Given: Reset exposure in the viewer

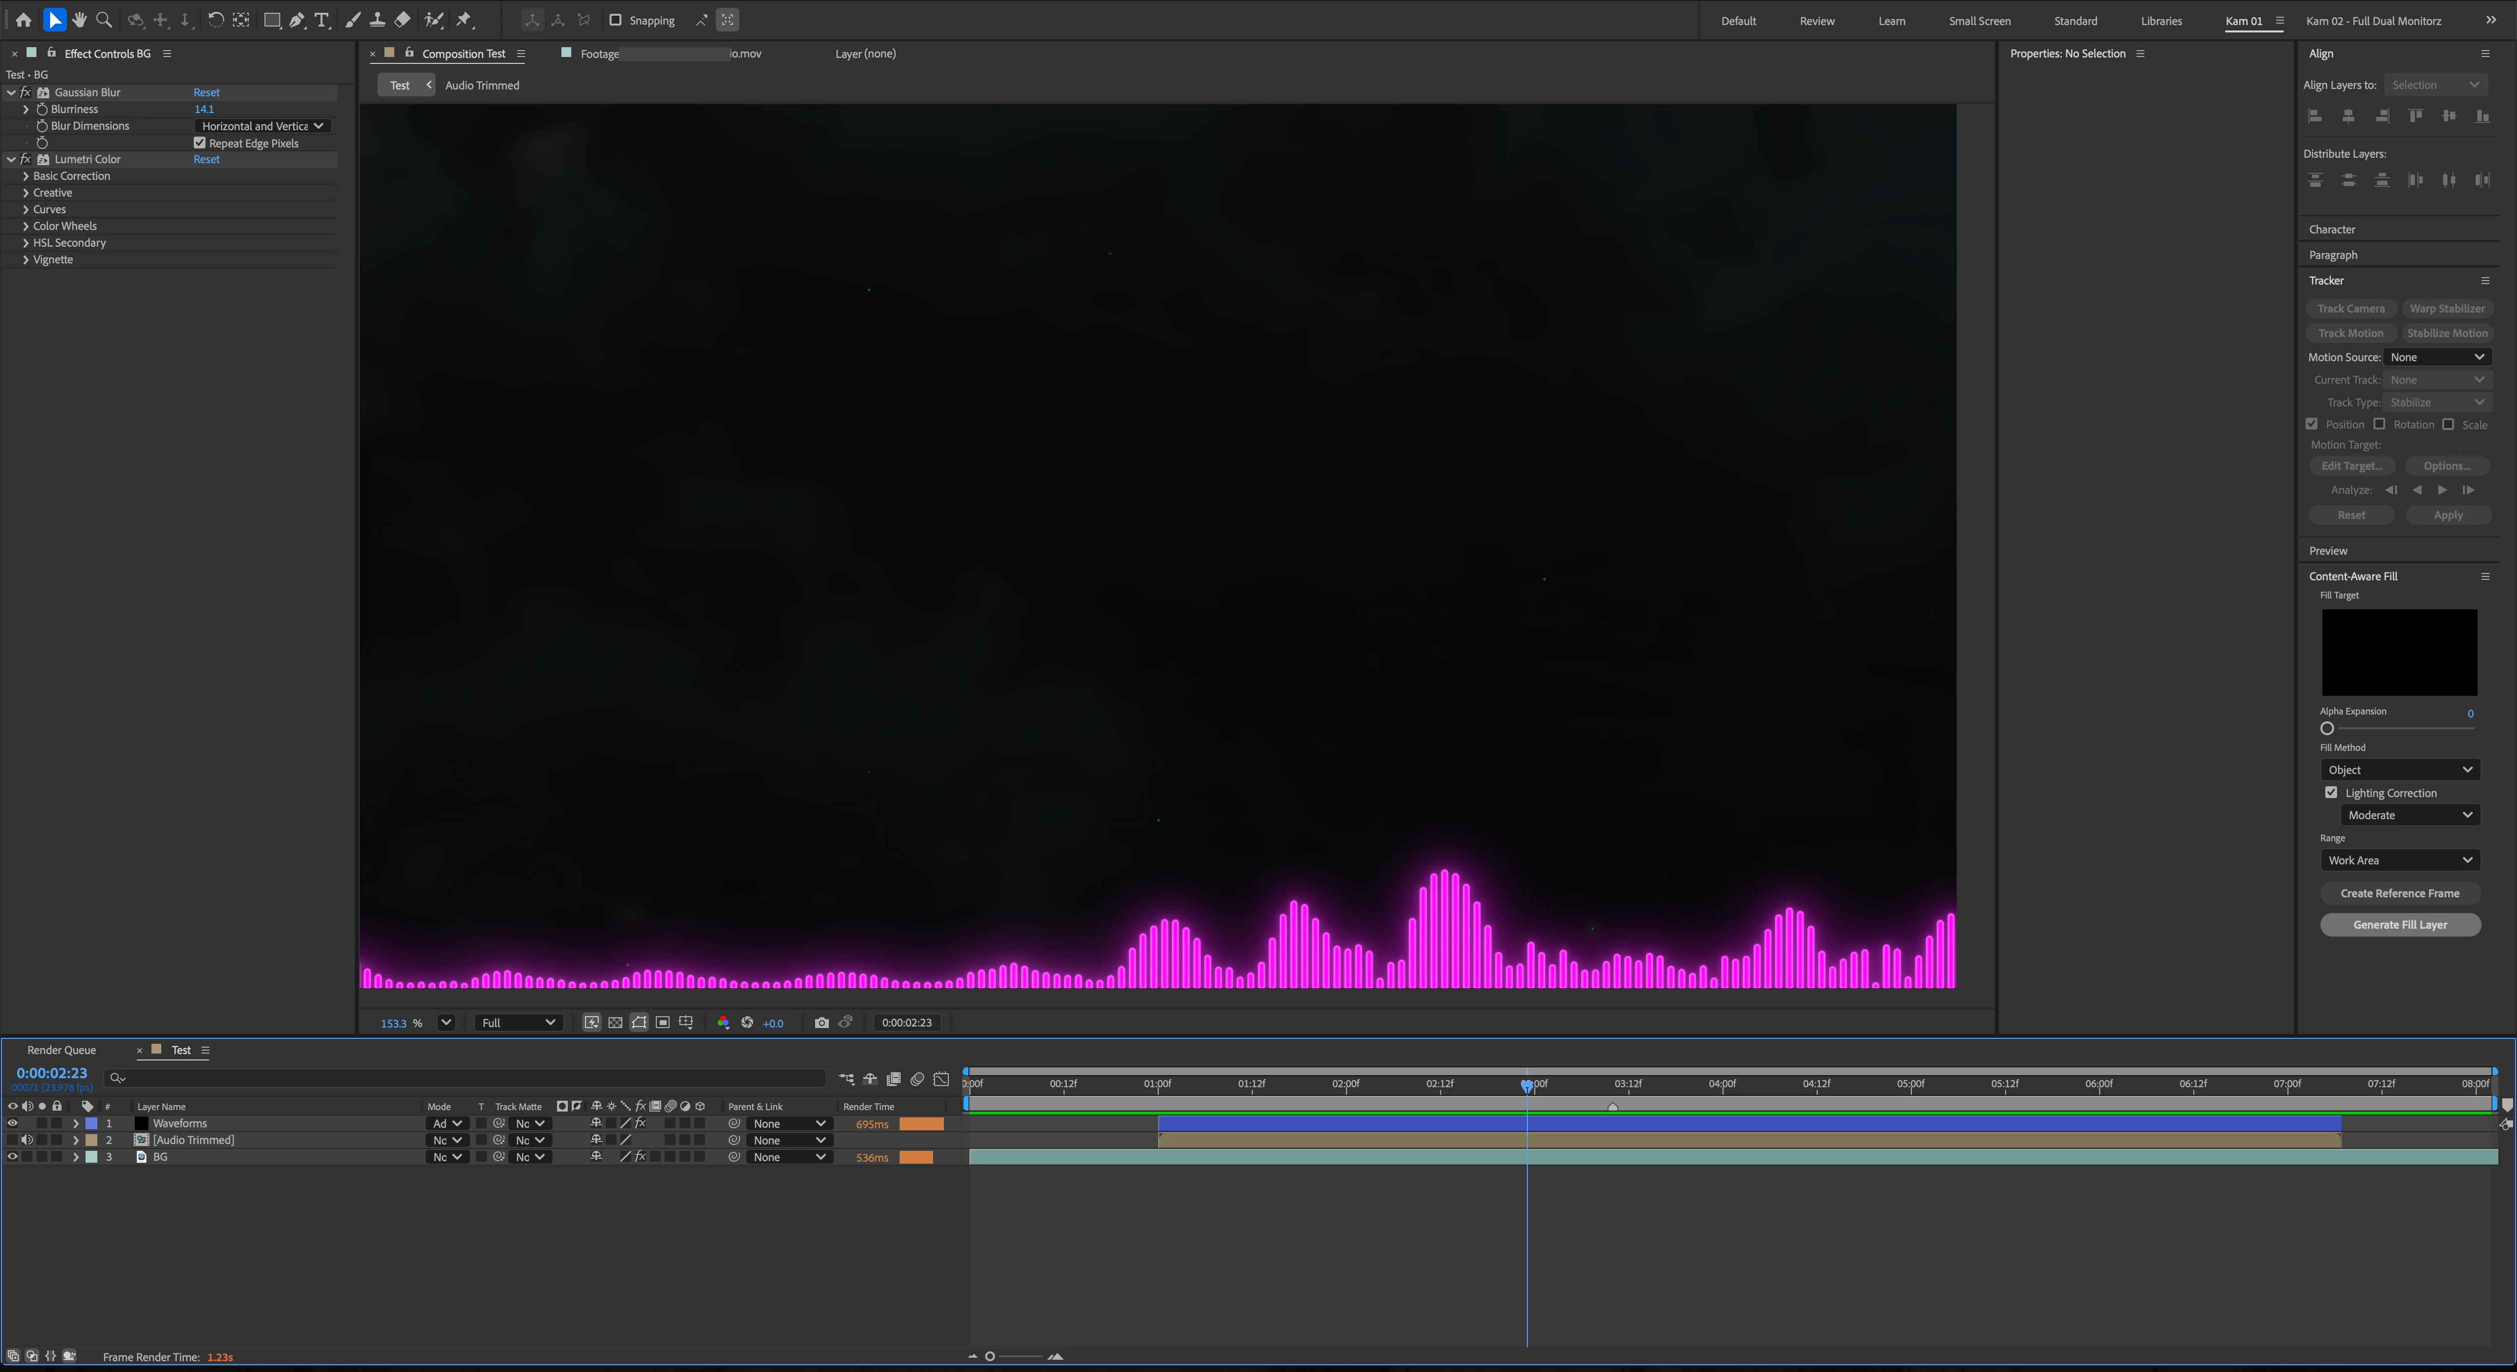Looking at the screenshot, I should [747, 1023].
